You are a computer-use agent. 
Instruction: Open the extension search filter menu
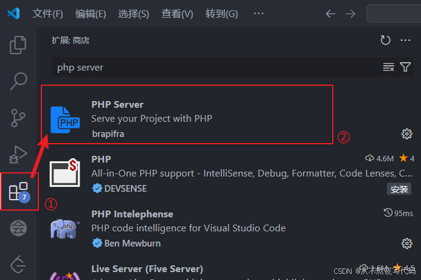pyautogui.click(x=405, y=67)
